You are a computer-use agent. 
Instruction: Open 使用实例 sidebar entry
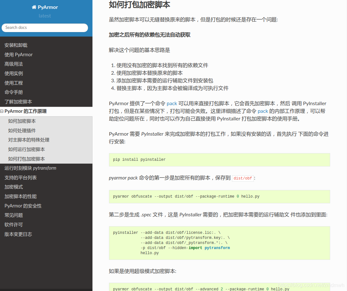[14, 73]
